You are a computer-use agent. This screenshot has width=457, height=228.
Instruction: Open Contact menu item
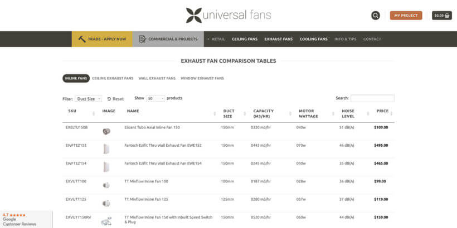coord(372,39)
